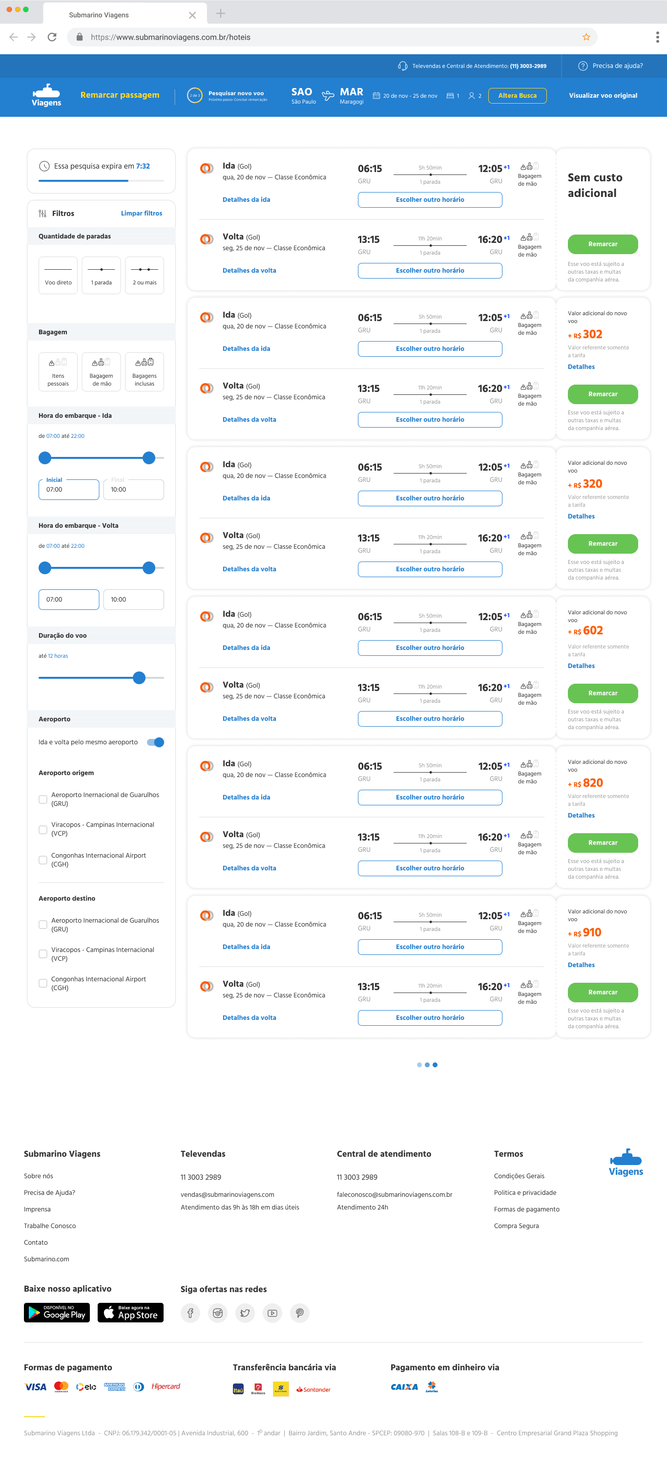Click the Facebook social icon in footer

190,1313
